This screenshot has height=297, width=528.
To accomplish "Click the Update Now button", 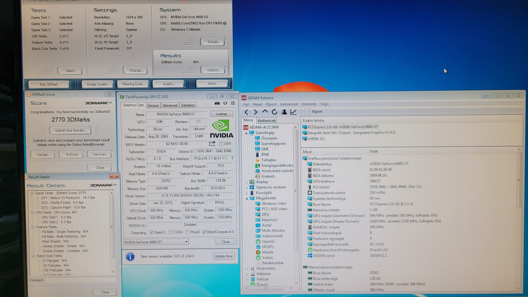I will [223, 256].
